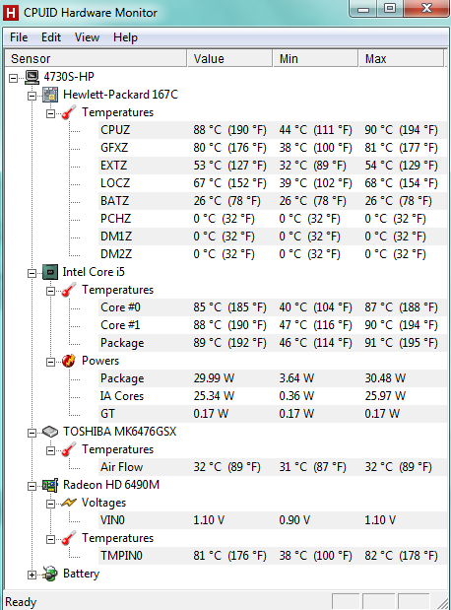Collapse the Intel Core i5 node
451x610 pixels.
32,273
